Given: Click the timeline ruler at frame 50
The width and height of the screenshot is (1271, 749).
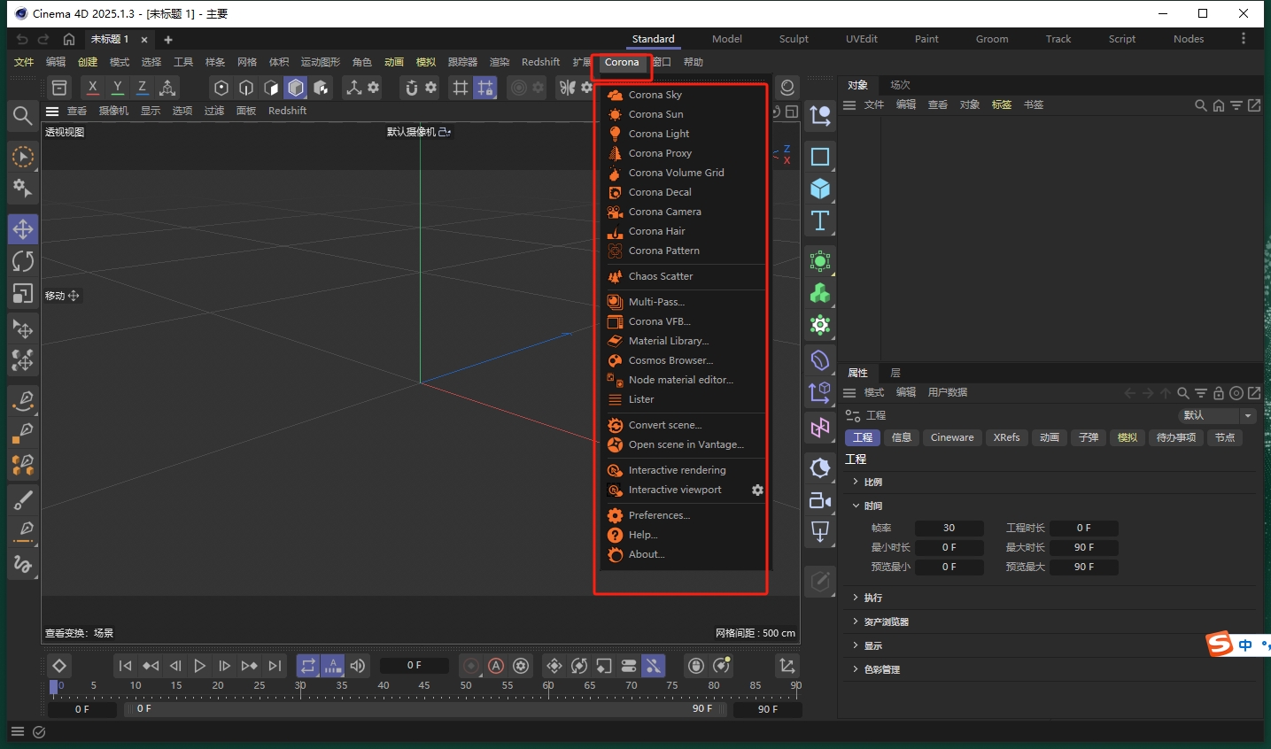Looking at the screenshot, I should pyautogui.click(x=466, y=686).
